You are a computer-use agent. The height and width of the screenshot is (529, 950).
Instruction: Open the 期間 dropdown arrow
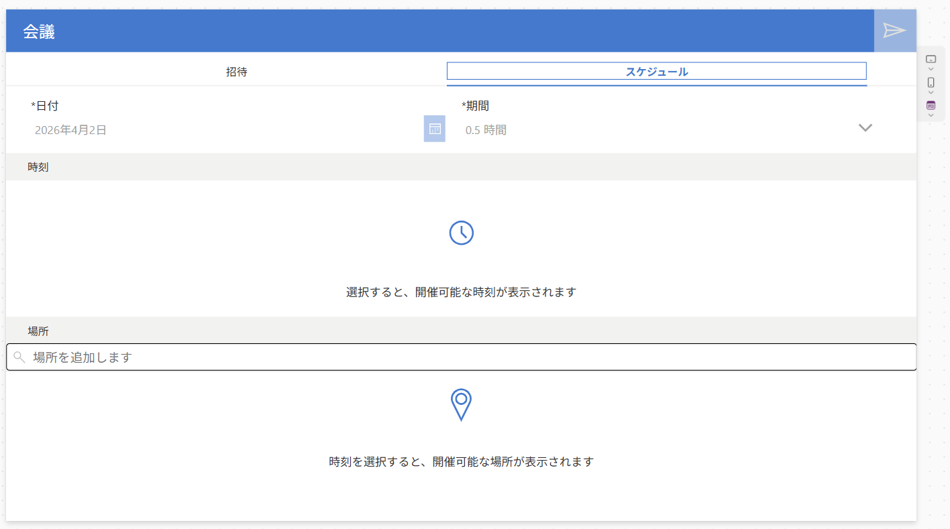point(865,128)
